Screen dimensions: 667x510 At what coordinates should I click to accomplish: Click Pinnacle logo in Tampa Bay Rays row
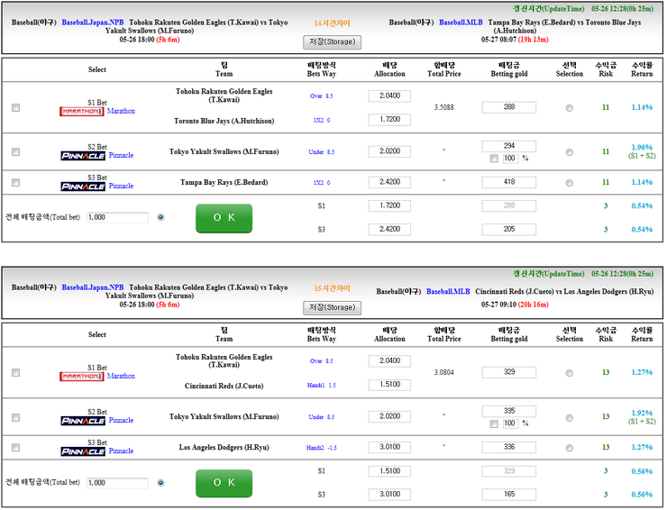[x=83, y=187]
